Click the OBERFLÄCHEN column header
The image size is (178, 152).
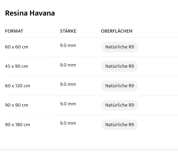tap(117, 31)
